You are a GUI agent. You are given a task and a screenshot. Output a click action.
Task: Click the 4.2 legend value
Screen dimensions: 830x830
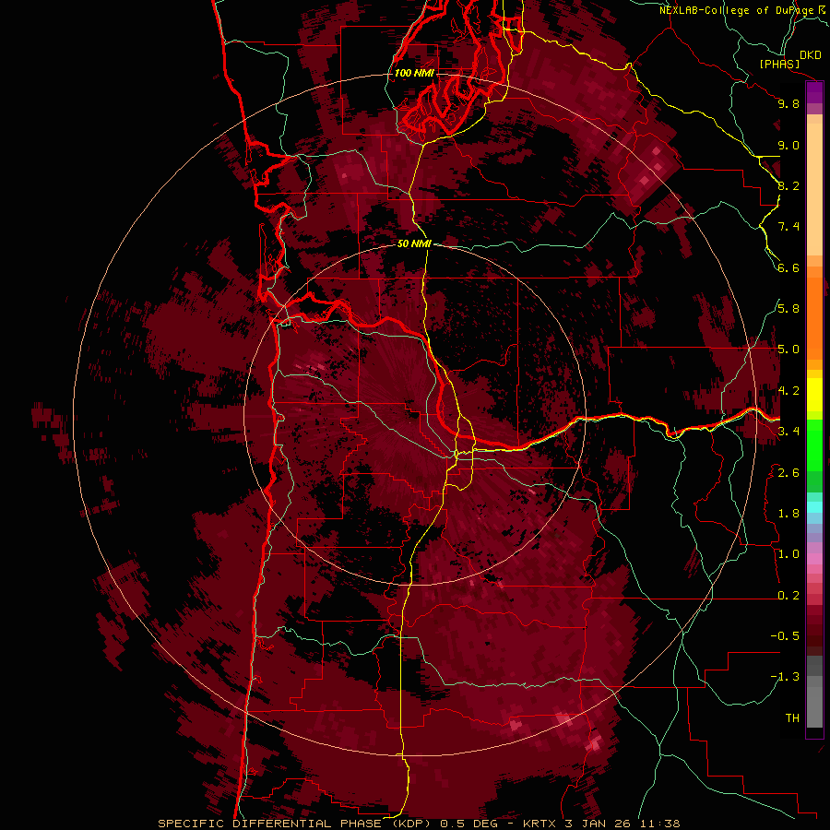(788, 391)
